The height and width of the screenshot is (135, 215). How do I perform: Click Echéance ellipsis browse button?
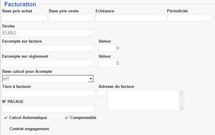pyautogui.click(x=163, y=18)
